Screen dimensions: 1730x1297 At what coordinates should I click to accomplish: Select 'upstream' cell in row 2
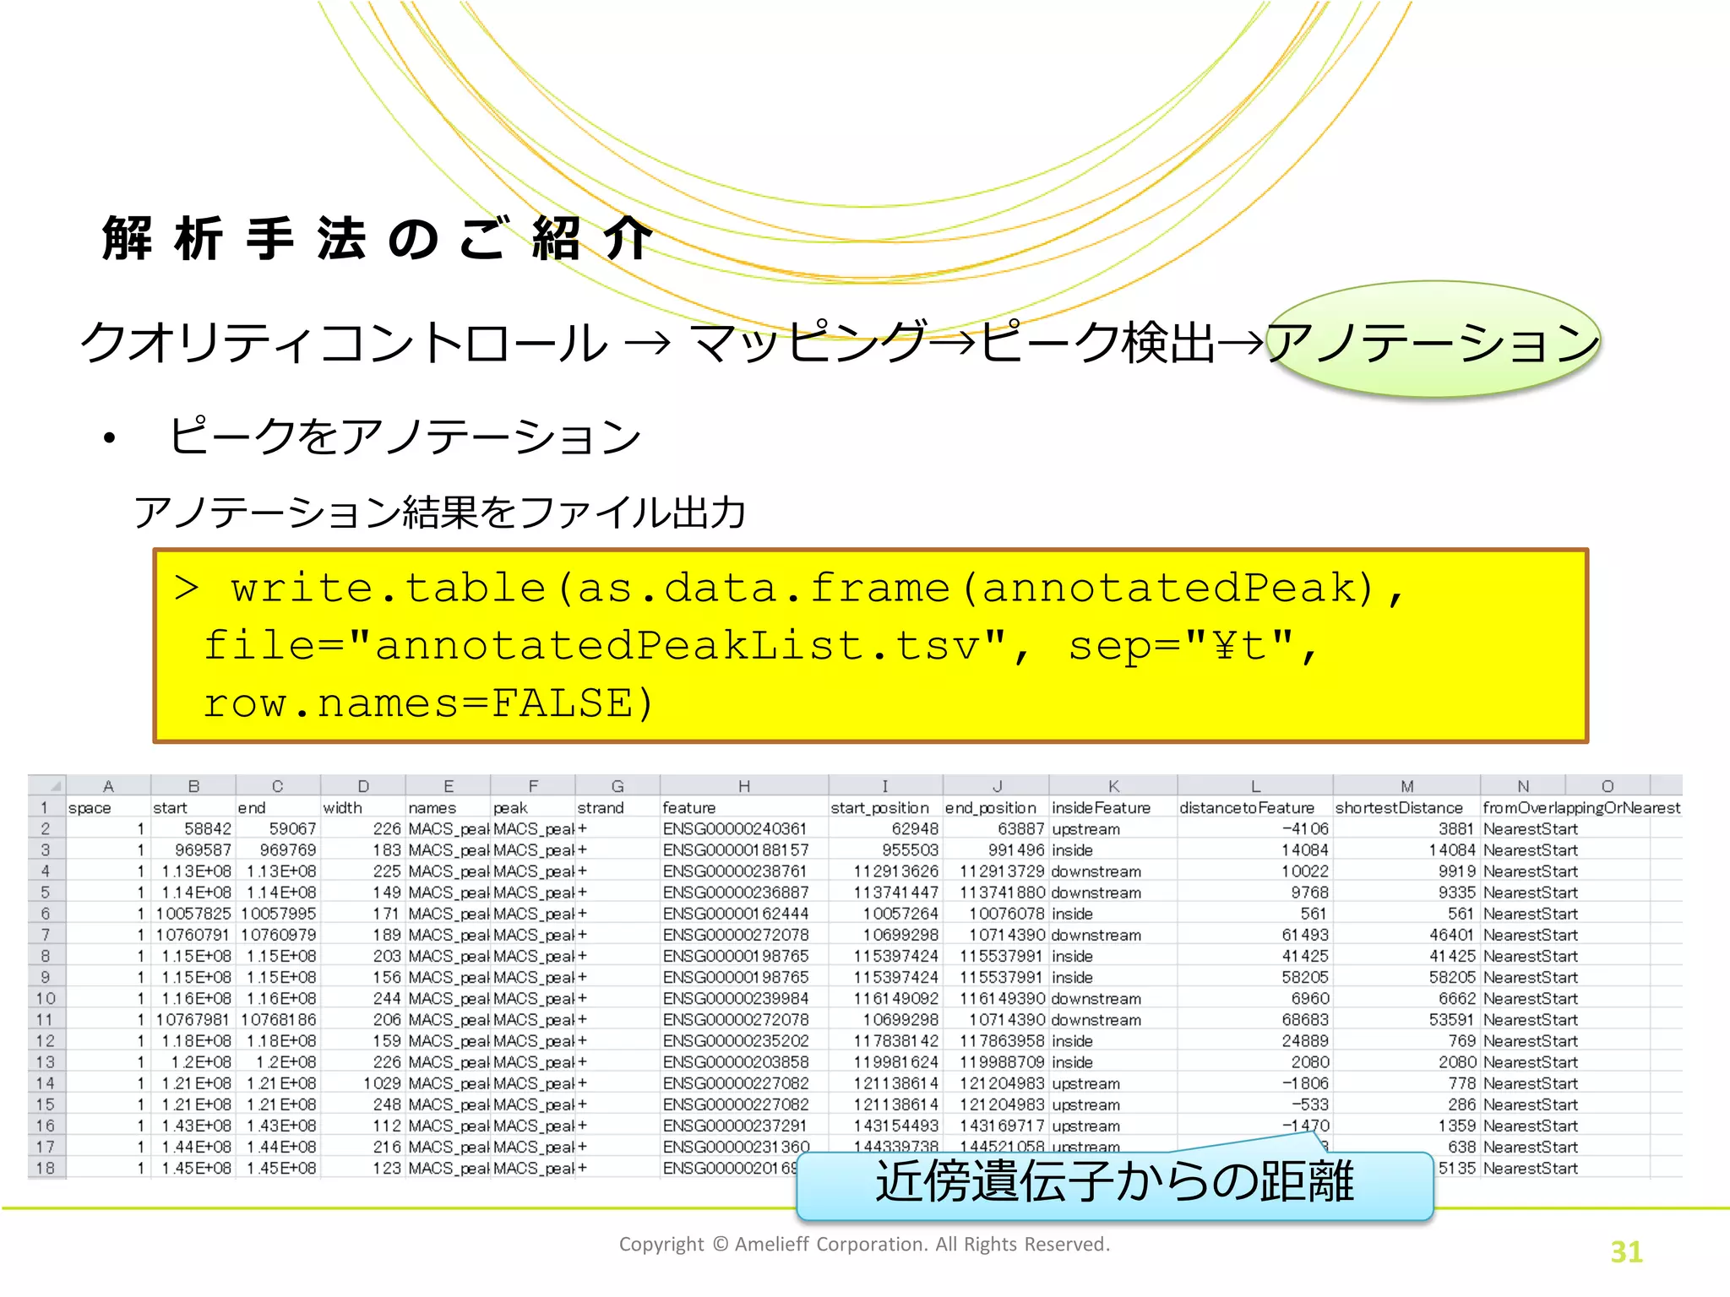(x=1113, y=829)
